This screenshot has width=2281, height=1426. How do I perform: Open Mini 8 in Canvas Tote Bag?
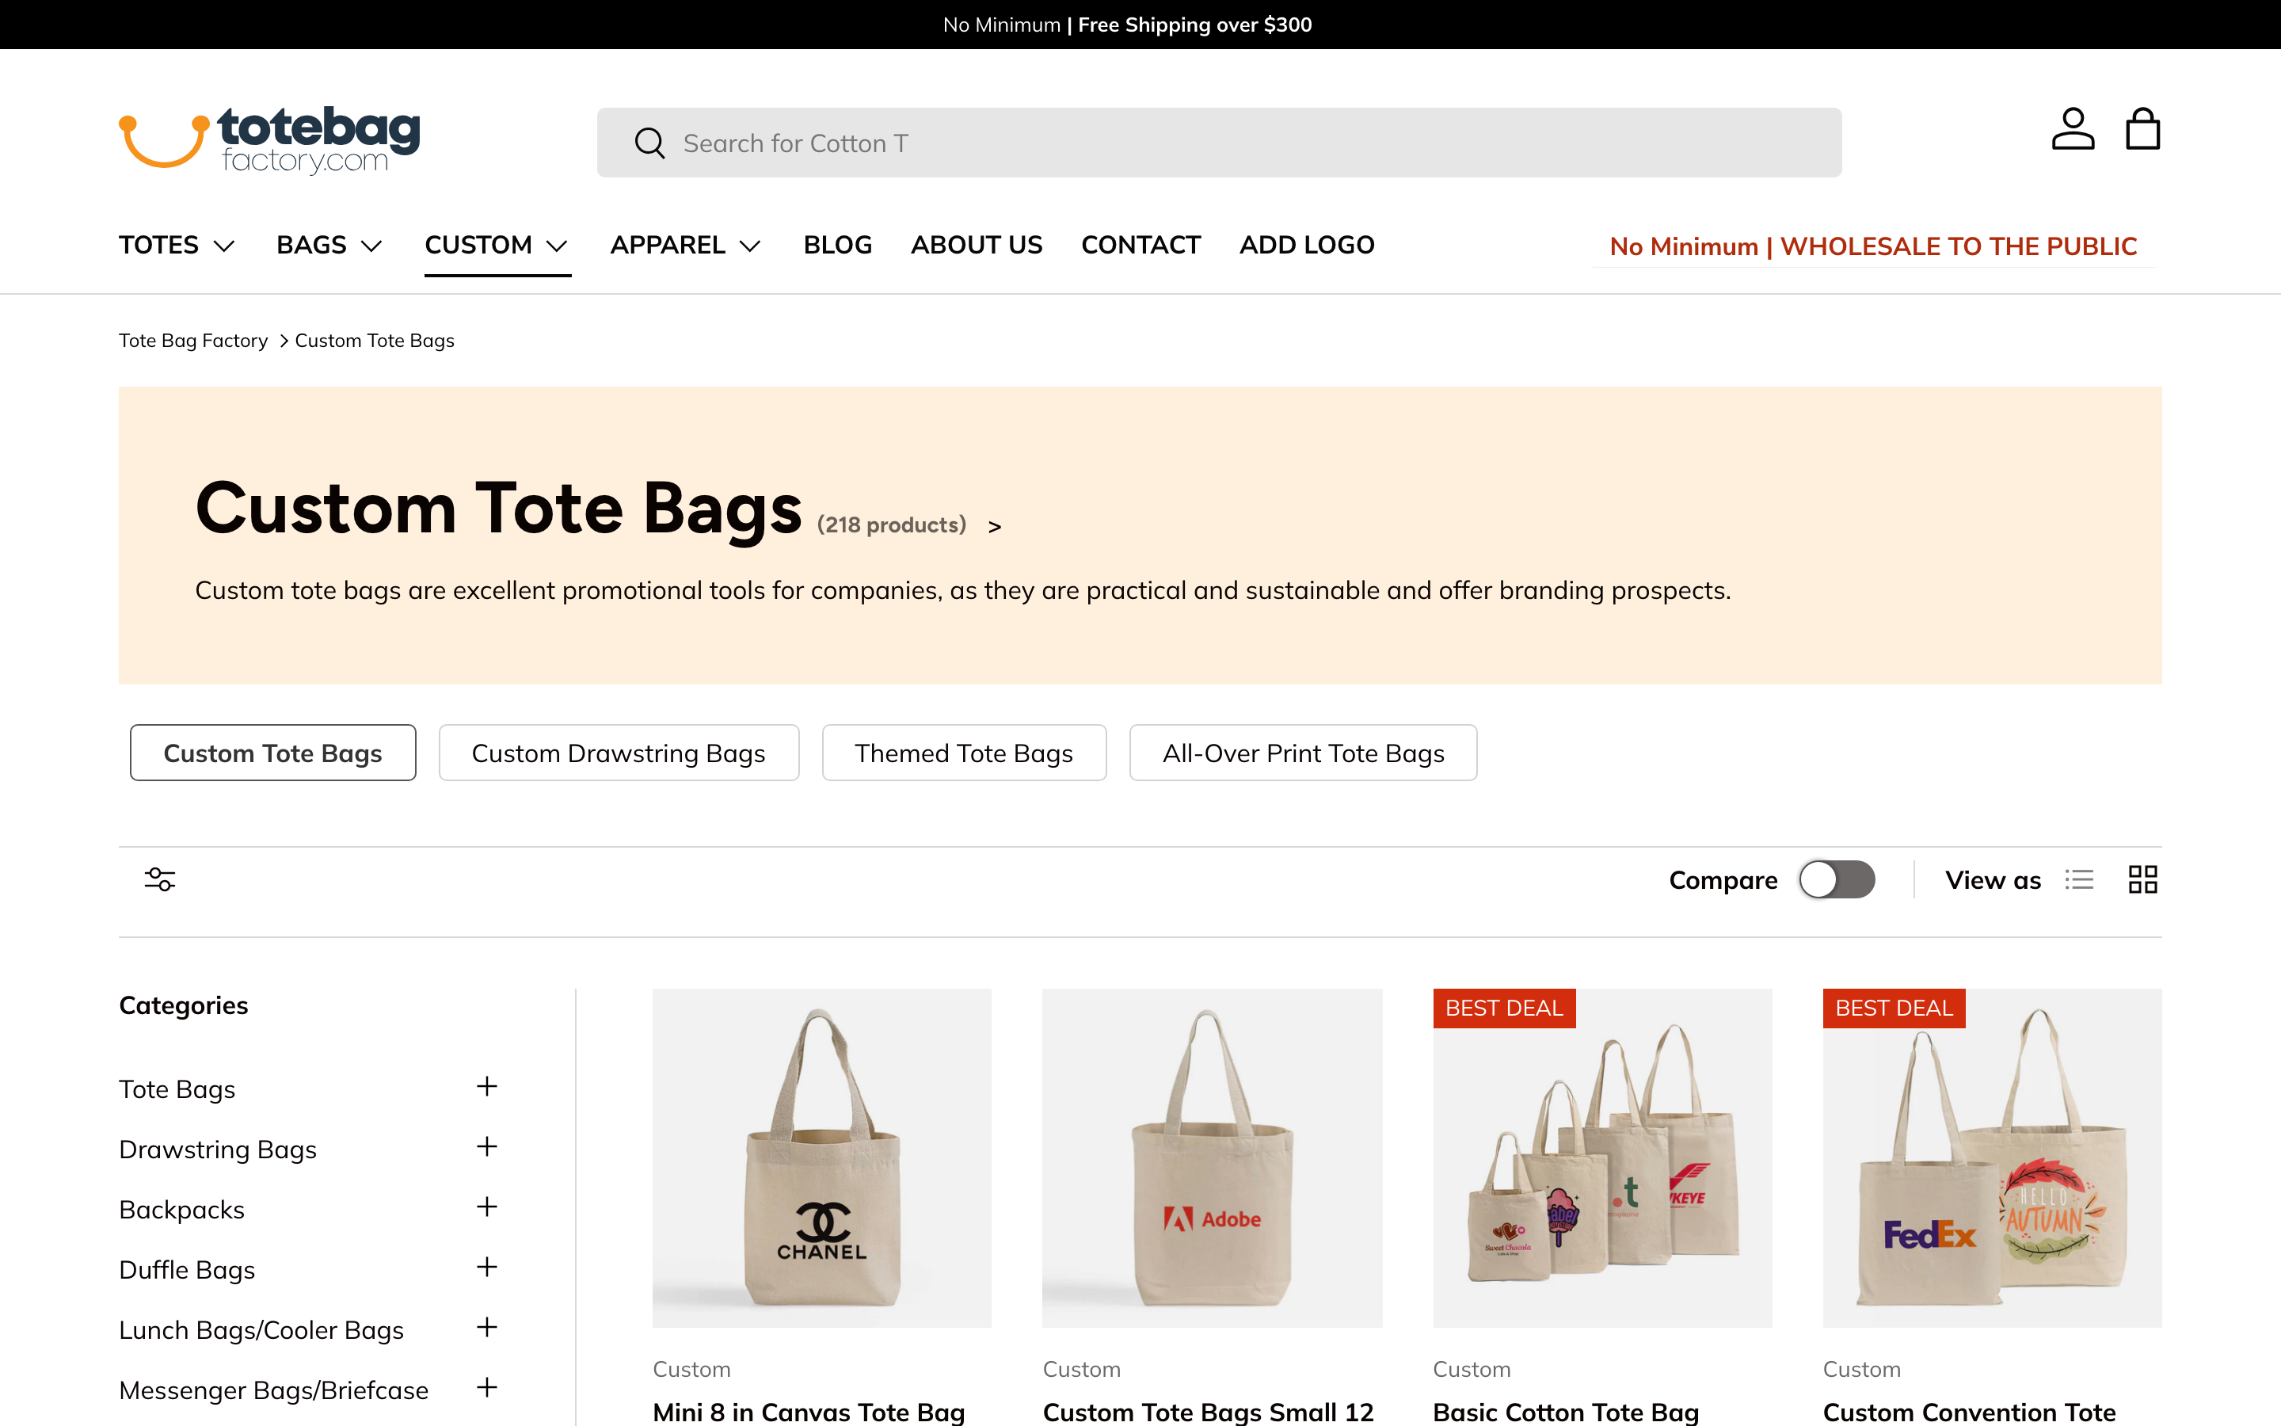809,1412
